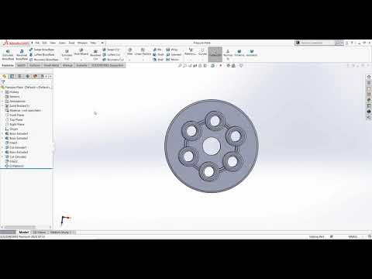The height and width of the screenshot is (279, 372).
Task: Open the Insert menu
Action: click(x=62, y=43)
